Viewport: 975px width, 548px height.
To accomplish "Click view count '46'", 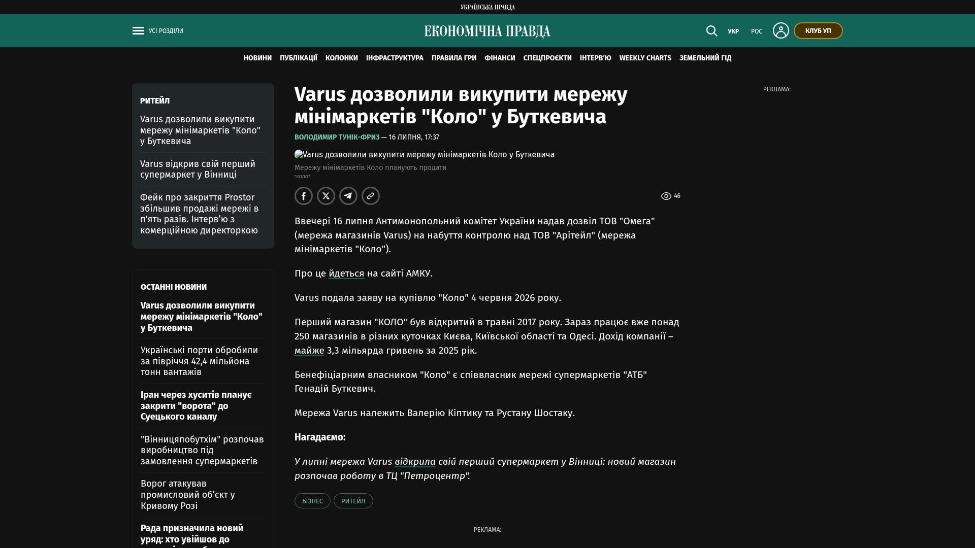I will 677,196.
